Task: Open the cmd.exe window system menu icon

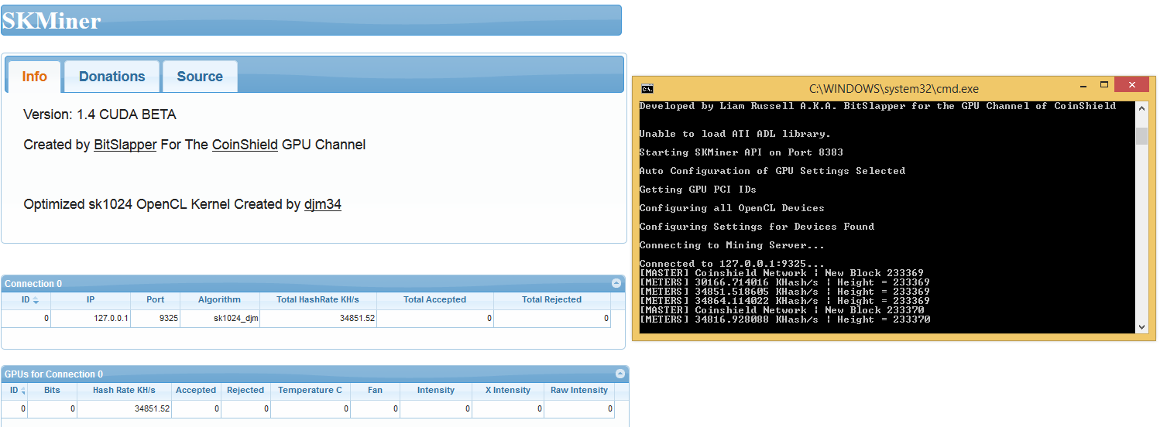Action: (x=647, y=88)
